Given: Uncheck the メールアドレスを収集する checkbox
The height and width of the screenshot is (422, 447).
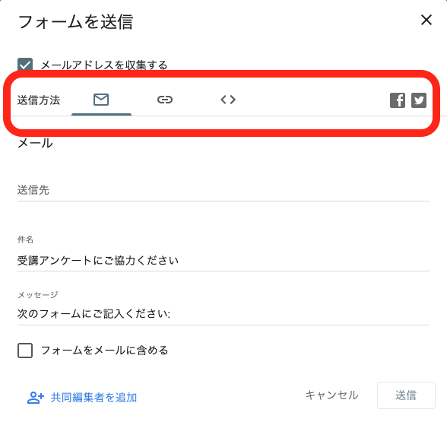Looking at the screenshot, I should 25,65.
